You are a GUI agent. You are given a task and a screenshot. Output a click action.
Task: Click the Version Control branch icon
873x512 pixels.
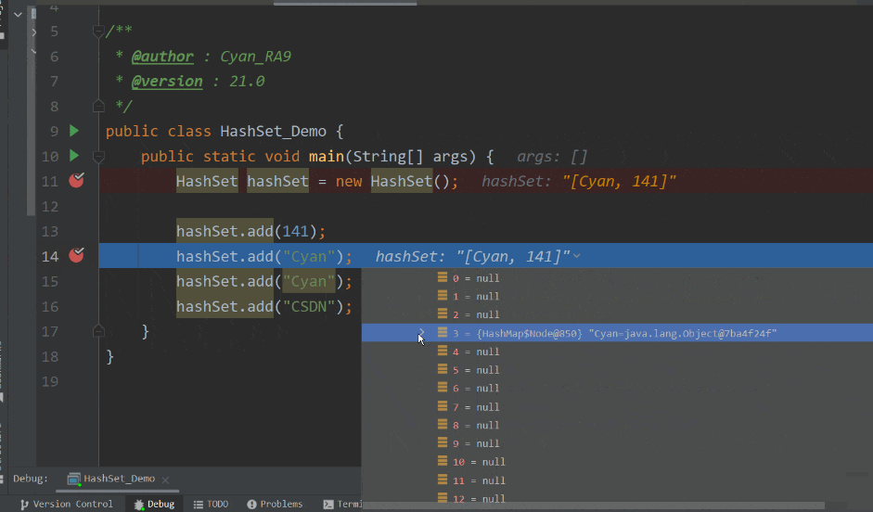[x=24, y=505]
